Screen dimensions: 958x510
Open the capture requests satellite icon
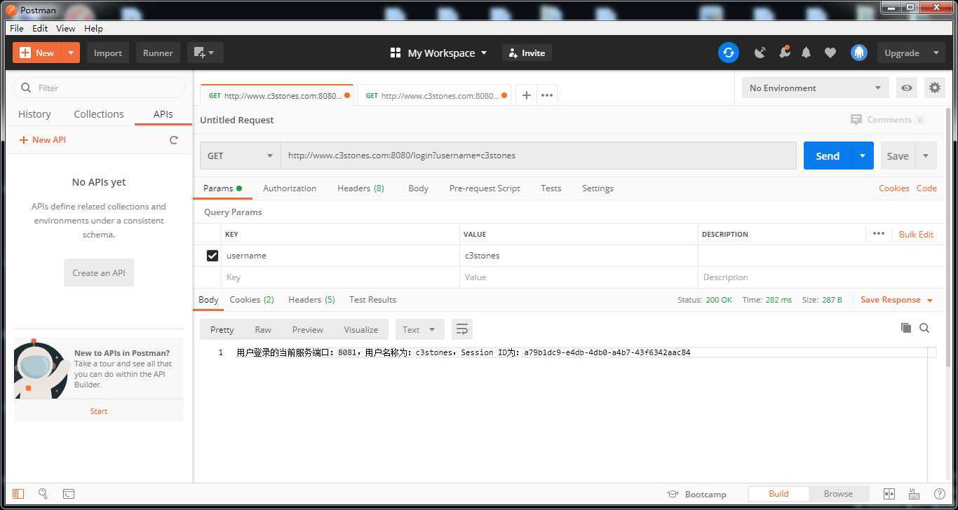760,53
